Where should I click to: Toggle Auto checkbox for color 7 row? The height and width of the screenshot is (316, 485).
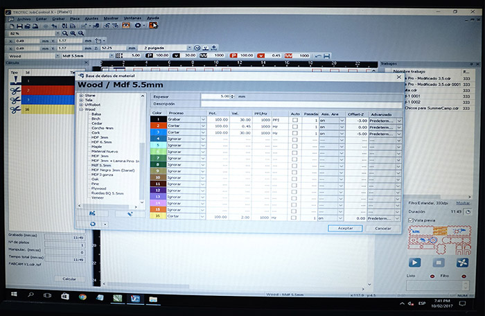(294, 159)
